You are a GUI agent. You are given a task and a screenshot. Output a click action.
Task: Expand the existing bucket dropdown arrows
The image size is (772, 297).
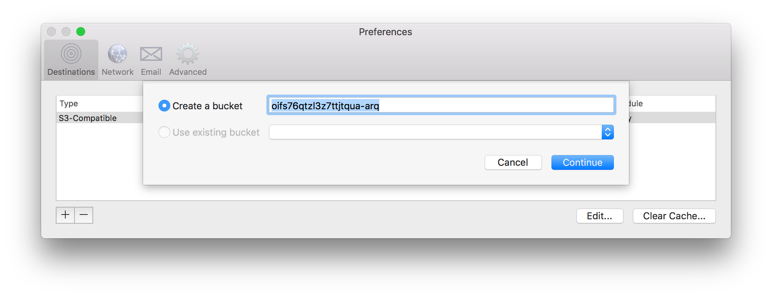(608, 132)
